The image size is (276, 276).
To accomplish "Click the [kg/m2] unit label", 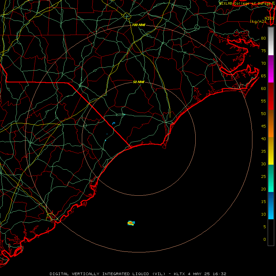I will 258,21.
